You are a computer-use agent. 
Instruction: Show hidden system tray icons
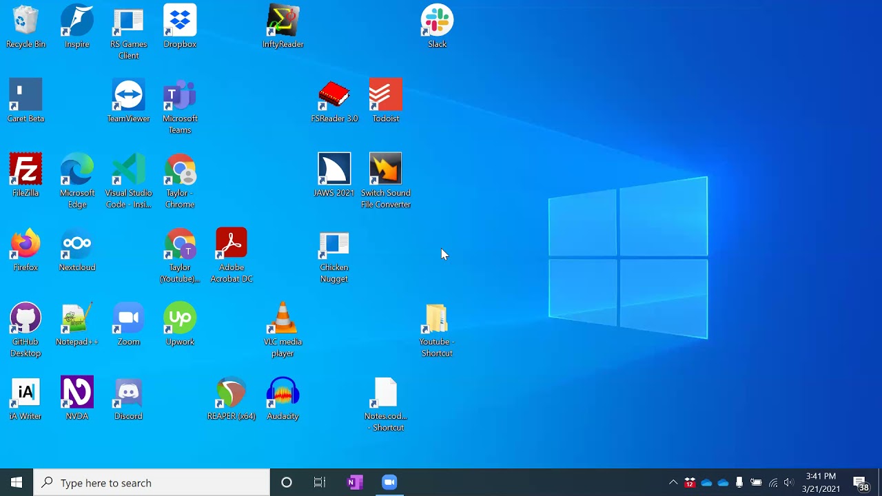point(673,482)
